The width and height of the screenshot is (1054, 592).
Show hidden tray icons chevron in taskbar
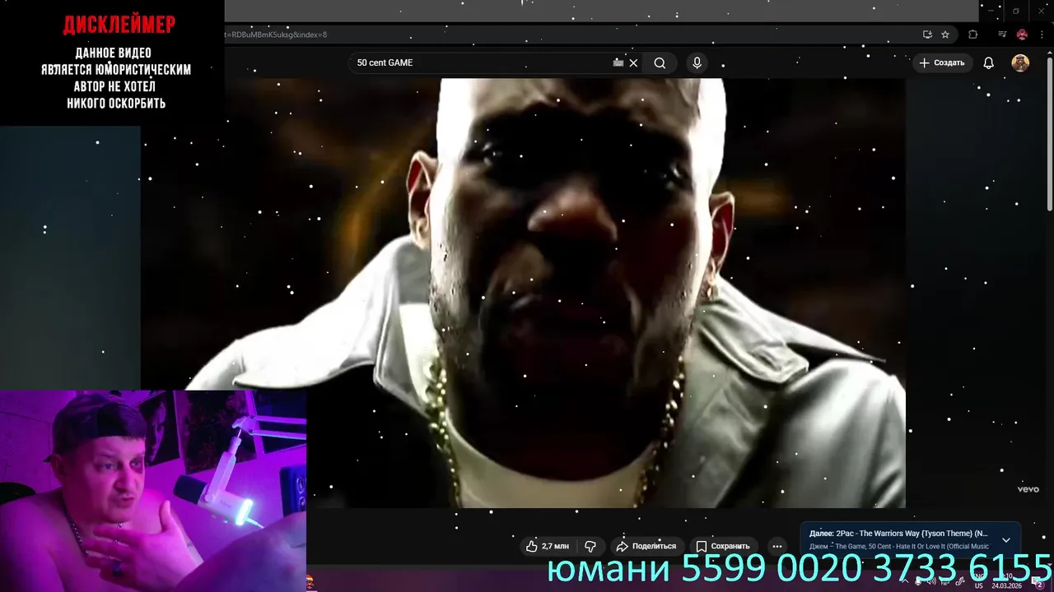[x=904, y=580]
